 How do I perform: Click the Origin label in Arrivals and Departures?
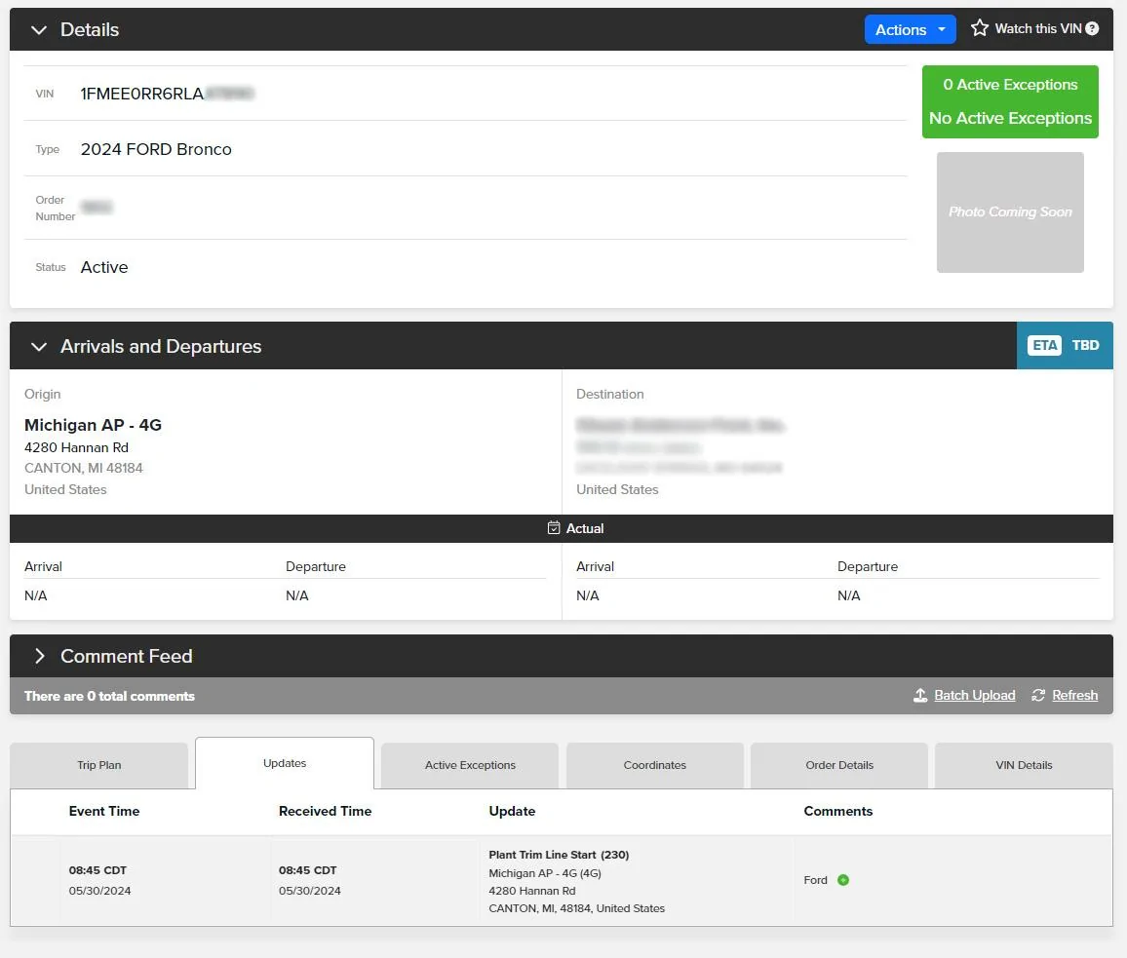[x=42, y=394]
